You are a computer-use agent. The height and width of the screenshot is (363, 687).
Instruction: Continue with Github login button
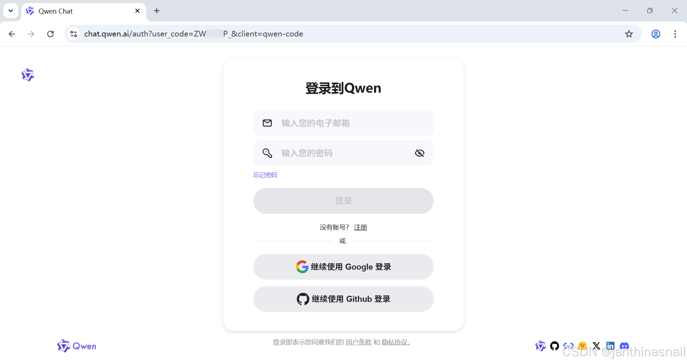click(x=343, y=299)
